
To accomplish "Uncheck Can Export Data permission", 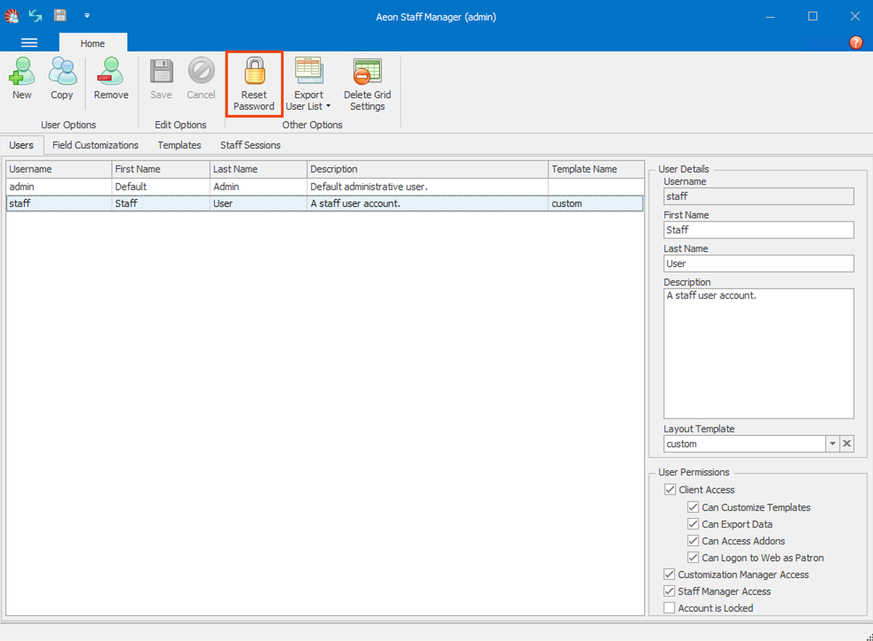I will pos(693,524).
